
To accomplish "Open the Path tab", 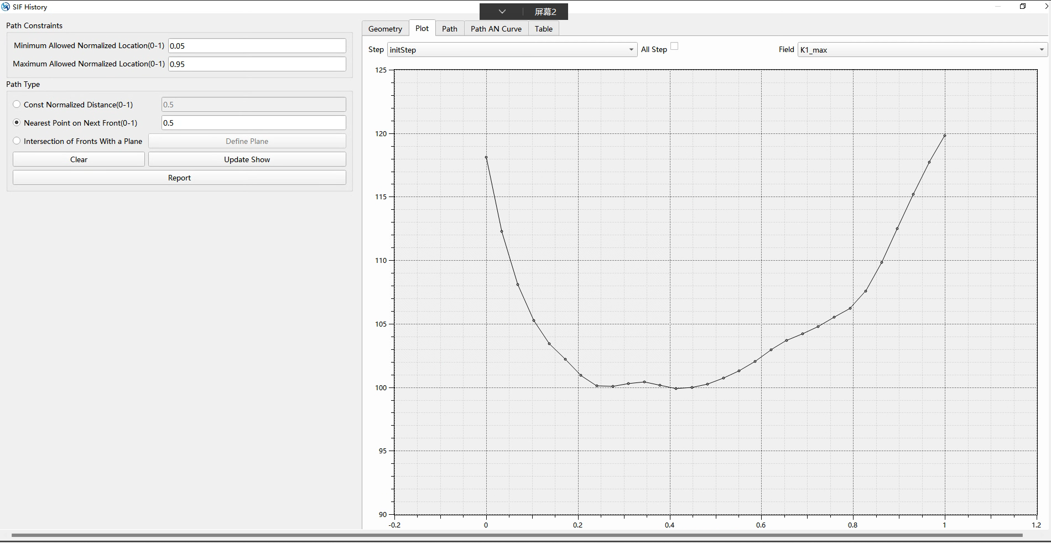I will 450,29.
